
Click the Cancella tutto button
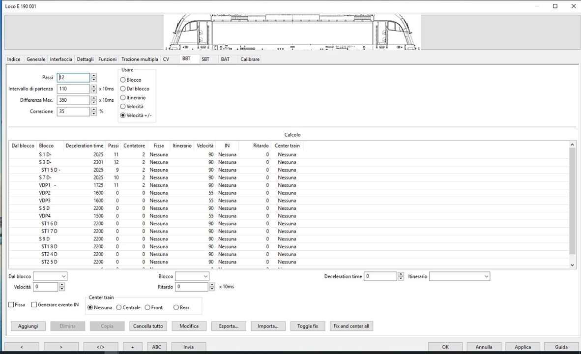tap(148, 326)
